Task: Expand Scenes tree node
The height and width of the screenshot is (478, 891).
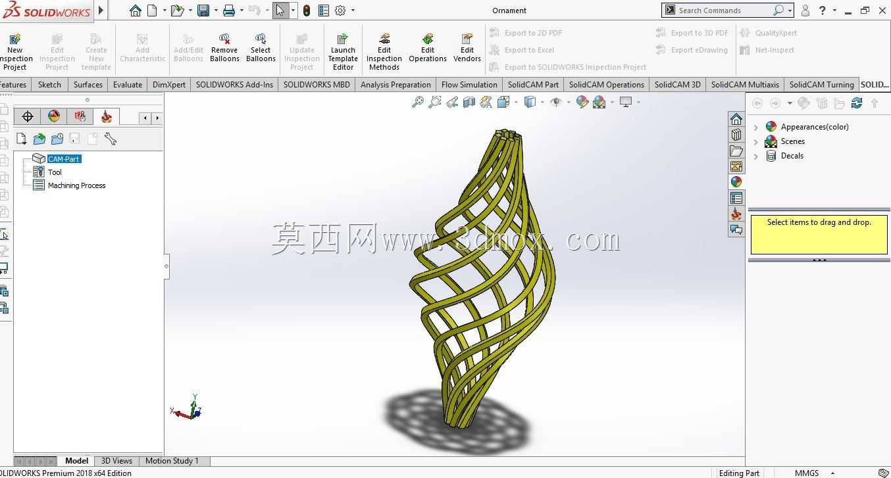Action: [755, 141]
